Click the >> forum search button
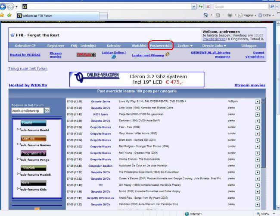 point(47,110)
